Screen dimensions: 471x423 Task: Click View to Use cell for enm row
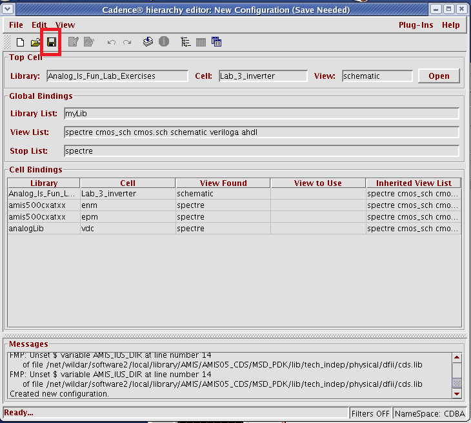[318, 205]
